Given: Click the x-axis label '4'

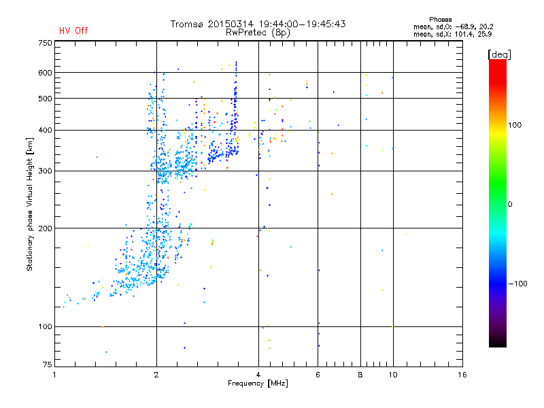Looking at the screenshot, I should click(258, 375).
